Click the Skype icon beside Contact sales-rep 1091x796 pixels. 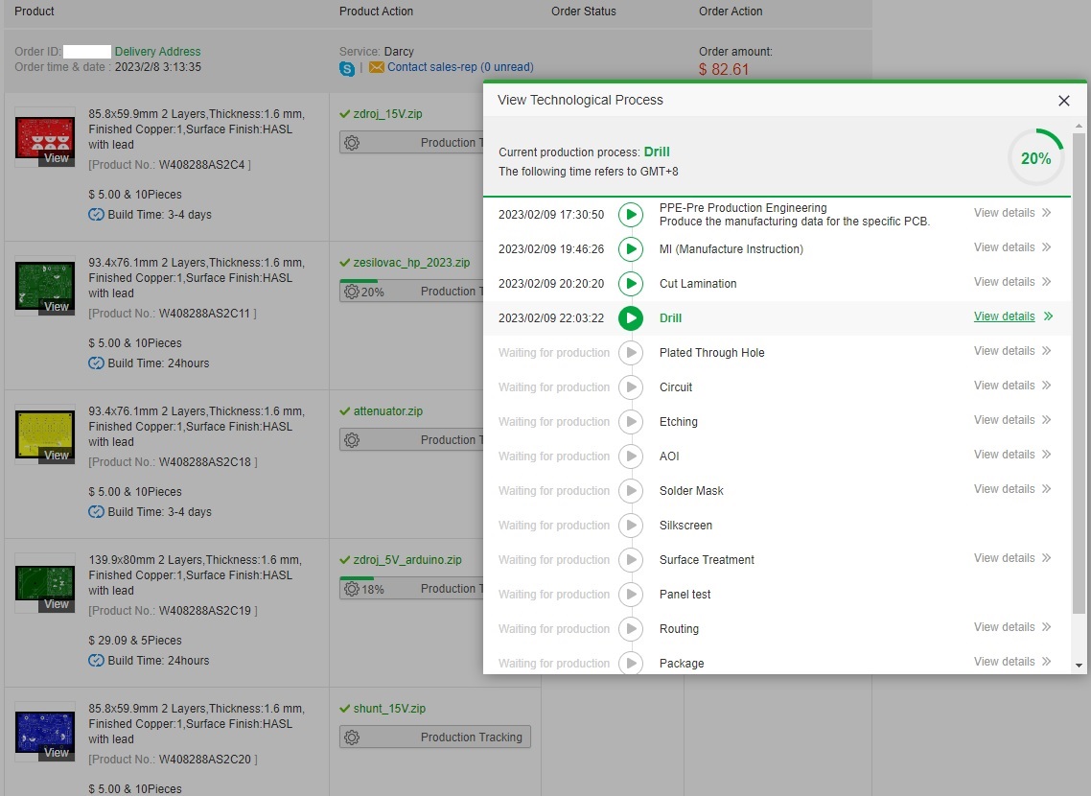346,68
